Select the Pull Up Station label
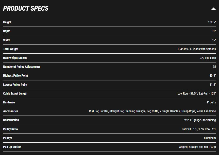The height and width of the screenshot is (155, 219). pyautogui.click(x=12, y=147)
